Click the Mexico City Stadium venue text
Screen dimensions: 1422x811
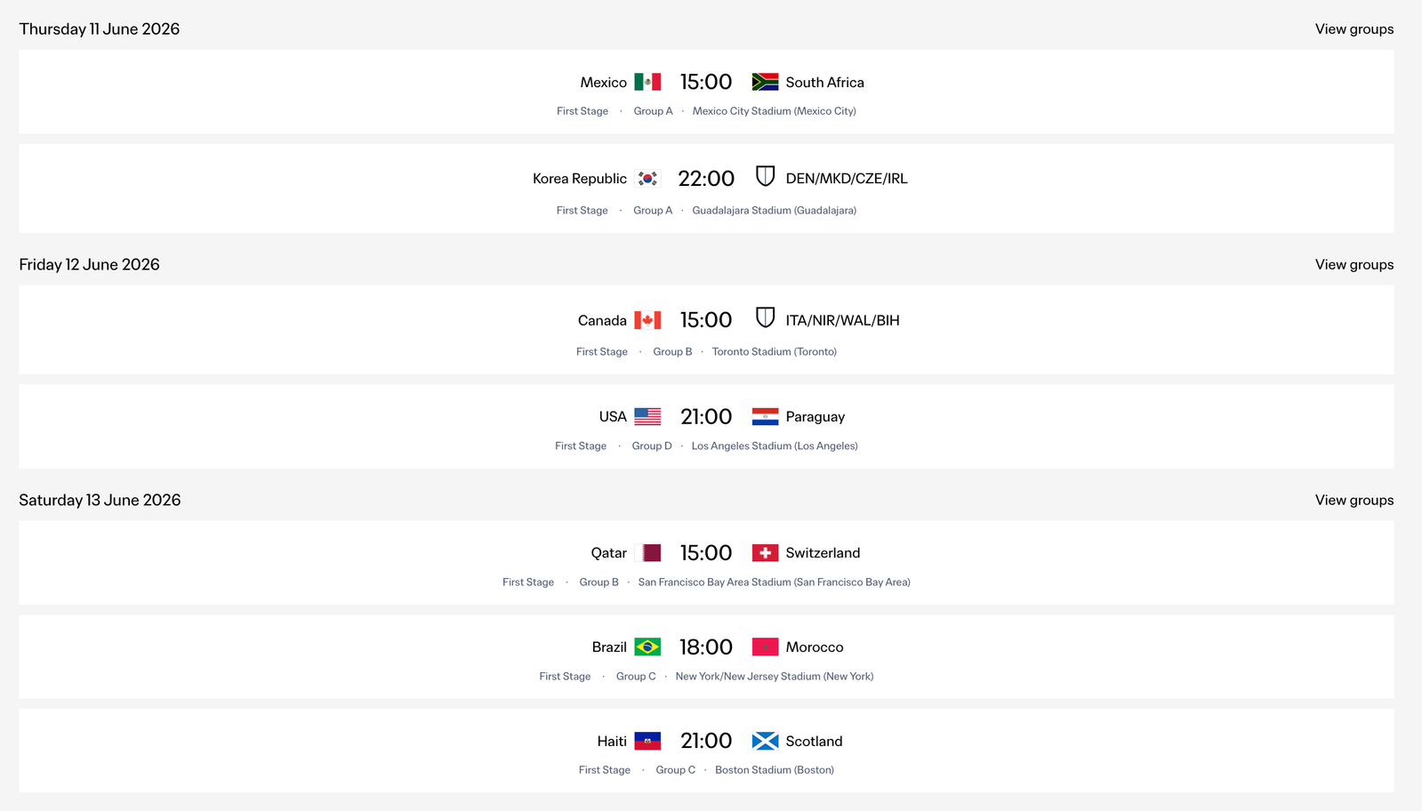coord(774,111)
